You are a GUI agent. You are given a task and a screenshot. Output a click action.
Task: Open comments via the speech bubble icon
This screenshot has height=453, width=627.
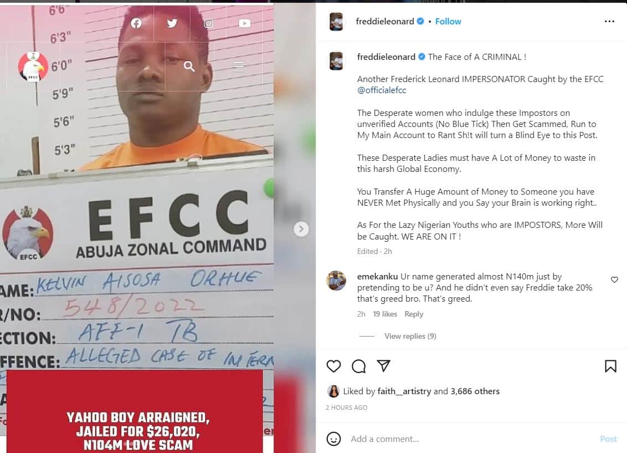click(359, 366)
